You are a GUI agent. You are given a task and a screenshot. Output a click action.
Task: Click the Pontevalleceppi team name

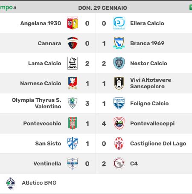pos(152,124)
